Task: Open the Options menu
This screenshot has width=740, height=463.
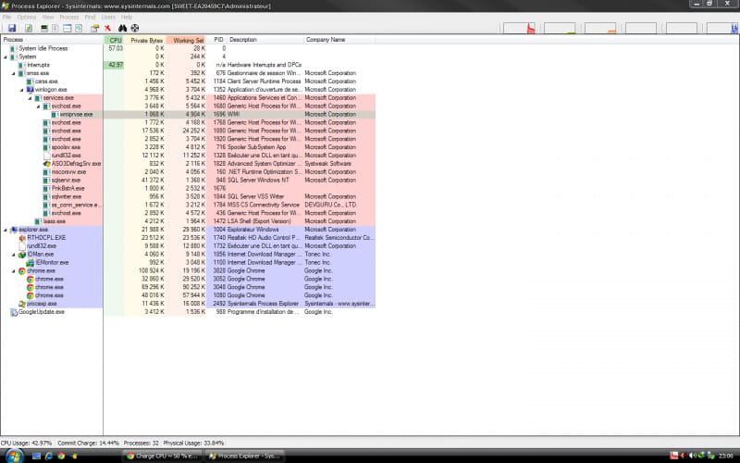Action: pos(27,17)
